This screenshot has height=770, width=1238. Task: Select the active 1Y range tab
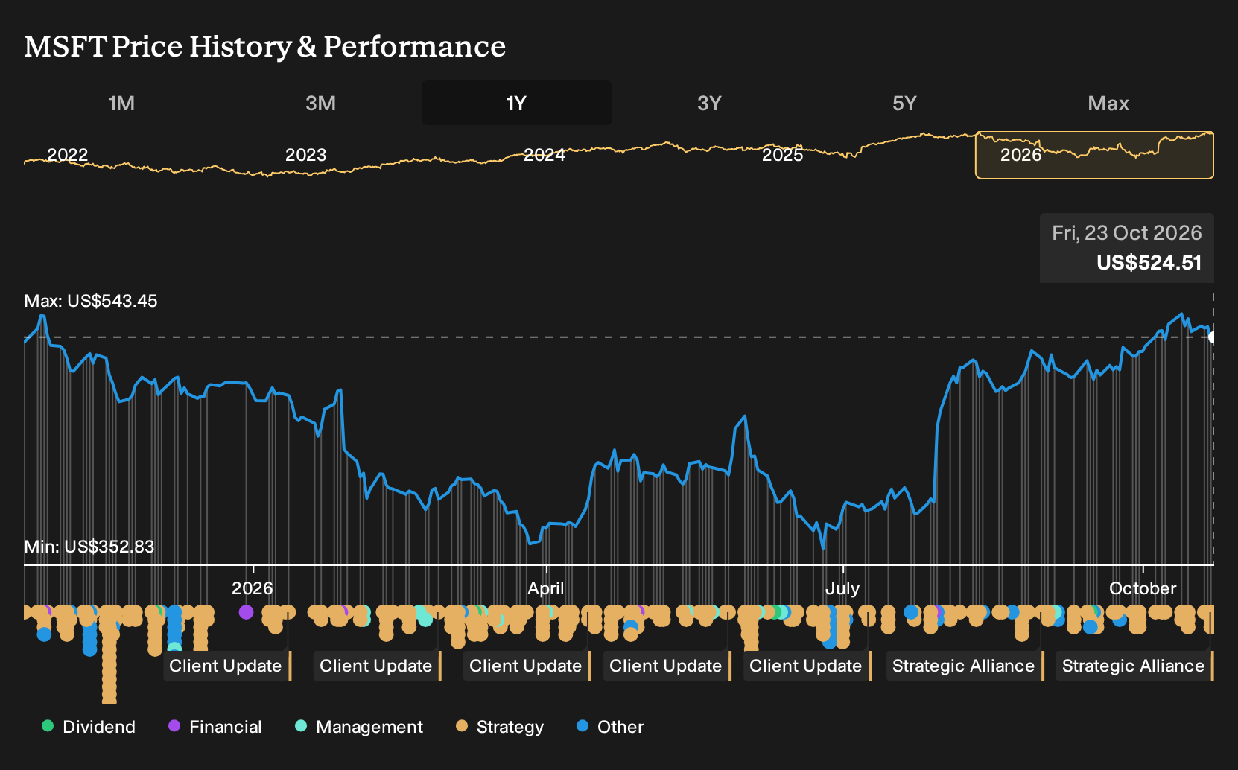[x=517, y=103]
